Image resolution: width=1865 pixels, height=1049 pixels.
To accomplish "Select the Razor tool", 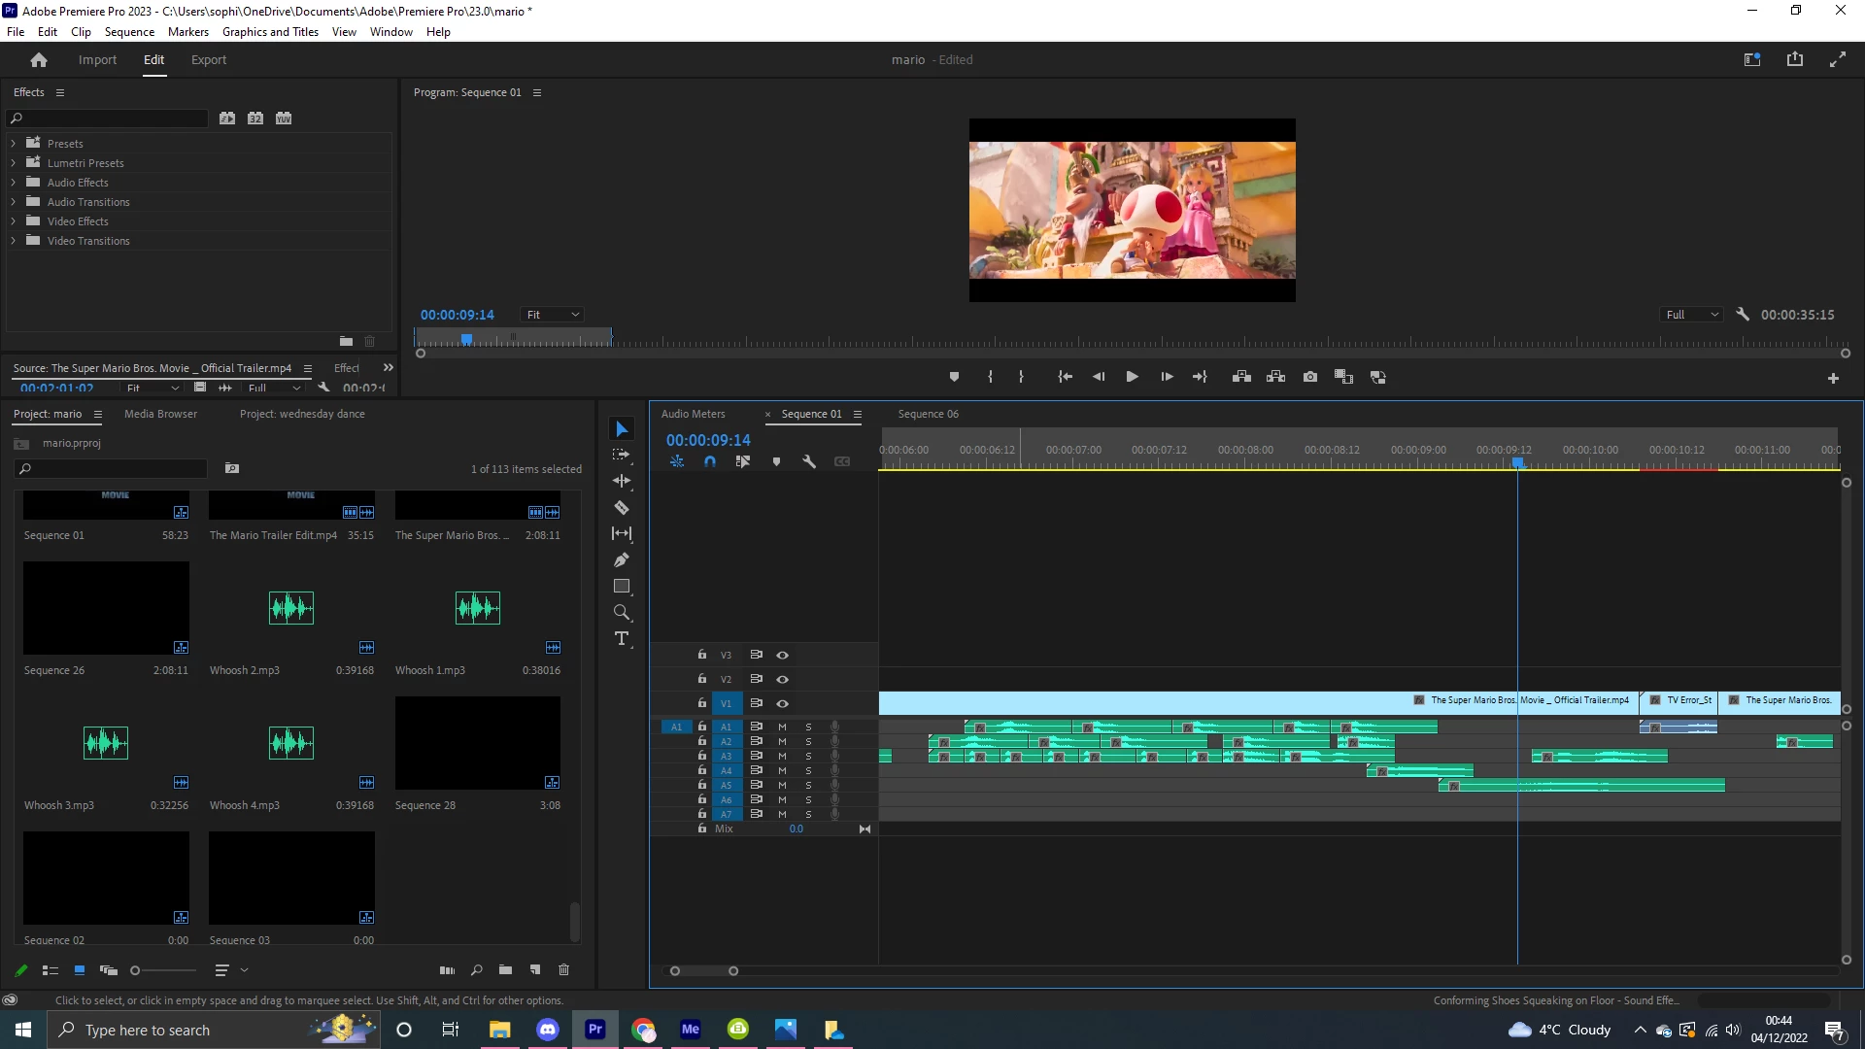I will (x=622, y=508).
